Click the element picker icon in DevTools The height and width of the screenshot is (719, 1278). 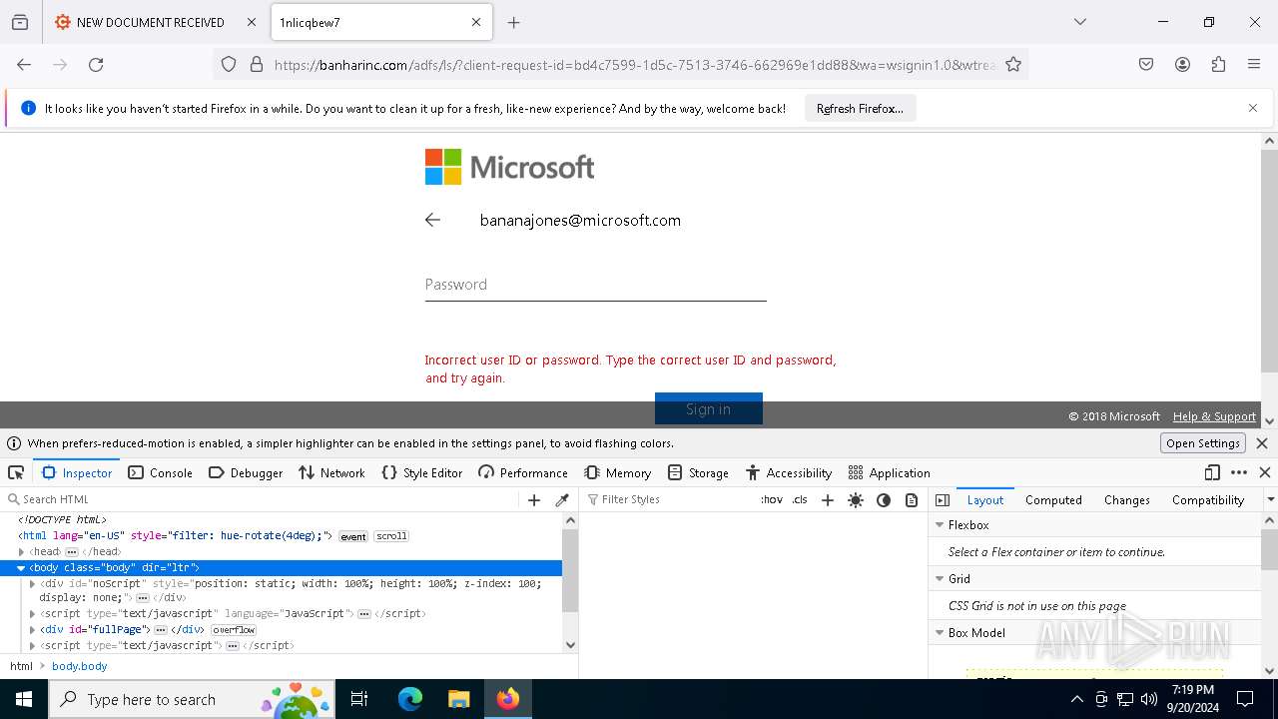[16, 472]
